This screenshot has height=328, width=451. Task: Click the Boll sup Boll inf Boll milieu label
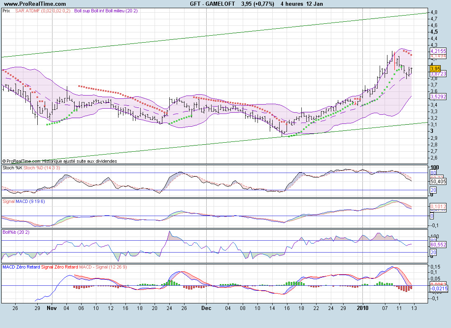(x=106, y=11)
